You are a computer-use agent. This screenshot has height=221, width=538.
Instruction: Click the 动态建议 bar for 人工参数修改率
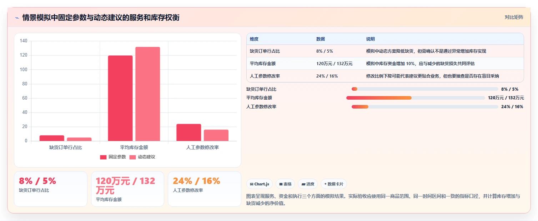pos(216,135)
